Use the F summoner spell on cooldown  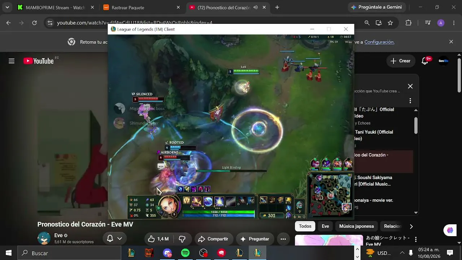[250, 200]
